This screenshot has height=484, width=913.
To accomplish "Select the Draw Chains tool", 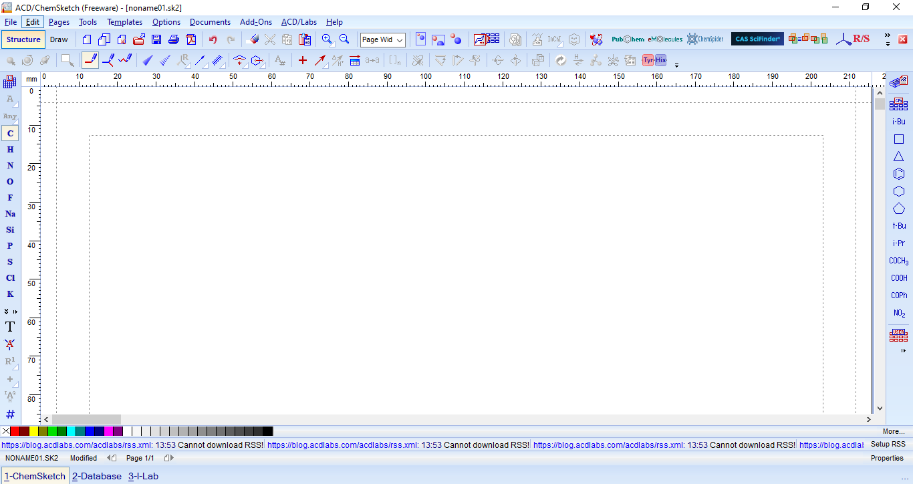I will pos(125,60).
